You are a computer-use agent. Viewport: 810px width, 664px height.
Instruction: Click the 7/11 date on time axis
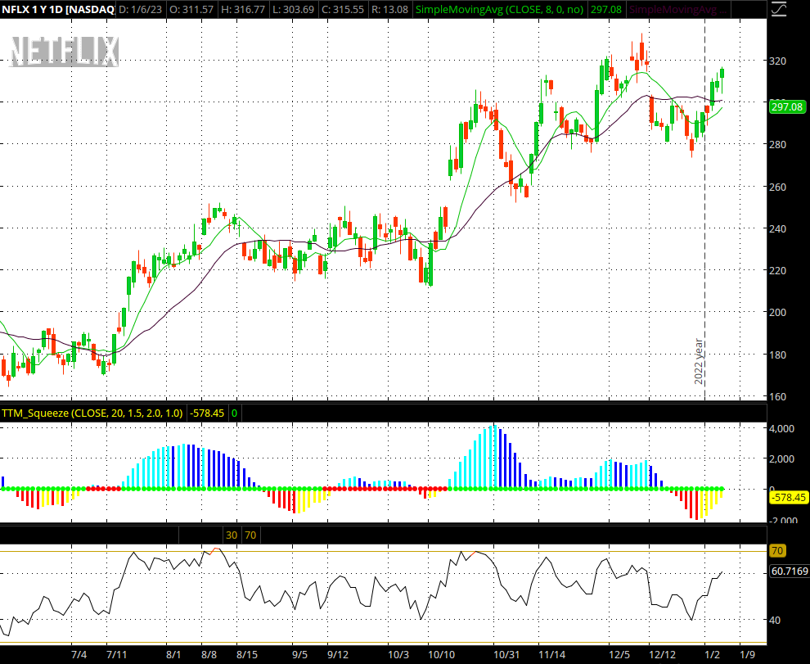click(117, 655)
